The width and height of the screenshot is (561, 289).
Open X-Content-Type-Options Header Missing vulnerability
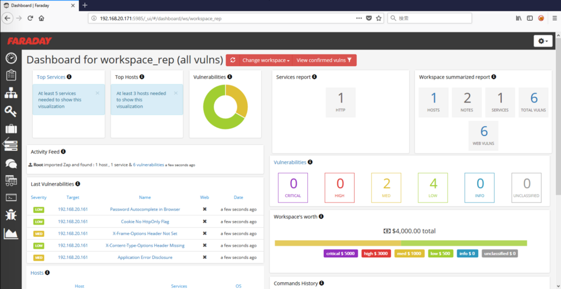[x=145, y=246]
